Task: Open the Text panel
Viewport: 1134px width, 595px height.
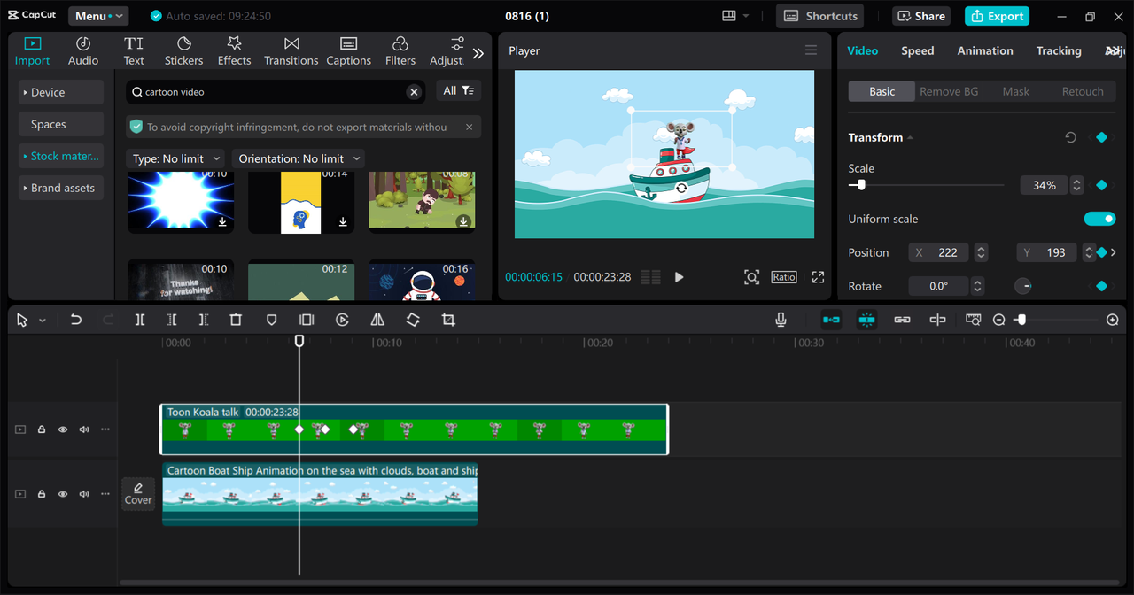Action: click(x=134, y=51)
